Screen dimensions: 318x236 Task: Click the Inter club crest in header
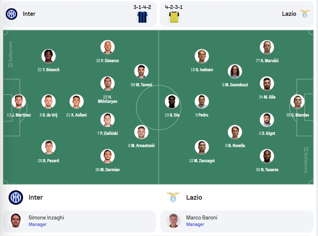(x=12, y=14)
